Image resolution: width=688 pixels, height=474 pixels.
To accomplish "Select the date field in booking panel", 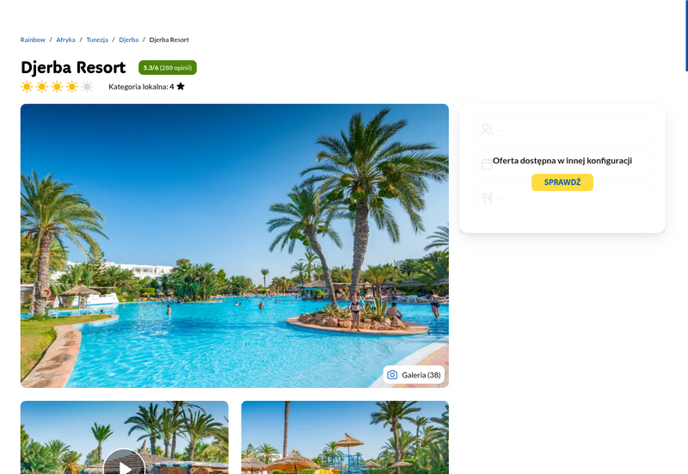I will coord(562,164).
